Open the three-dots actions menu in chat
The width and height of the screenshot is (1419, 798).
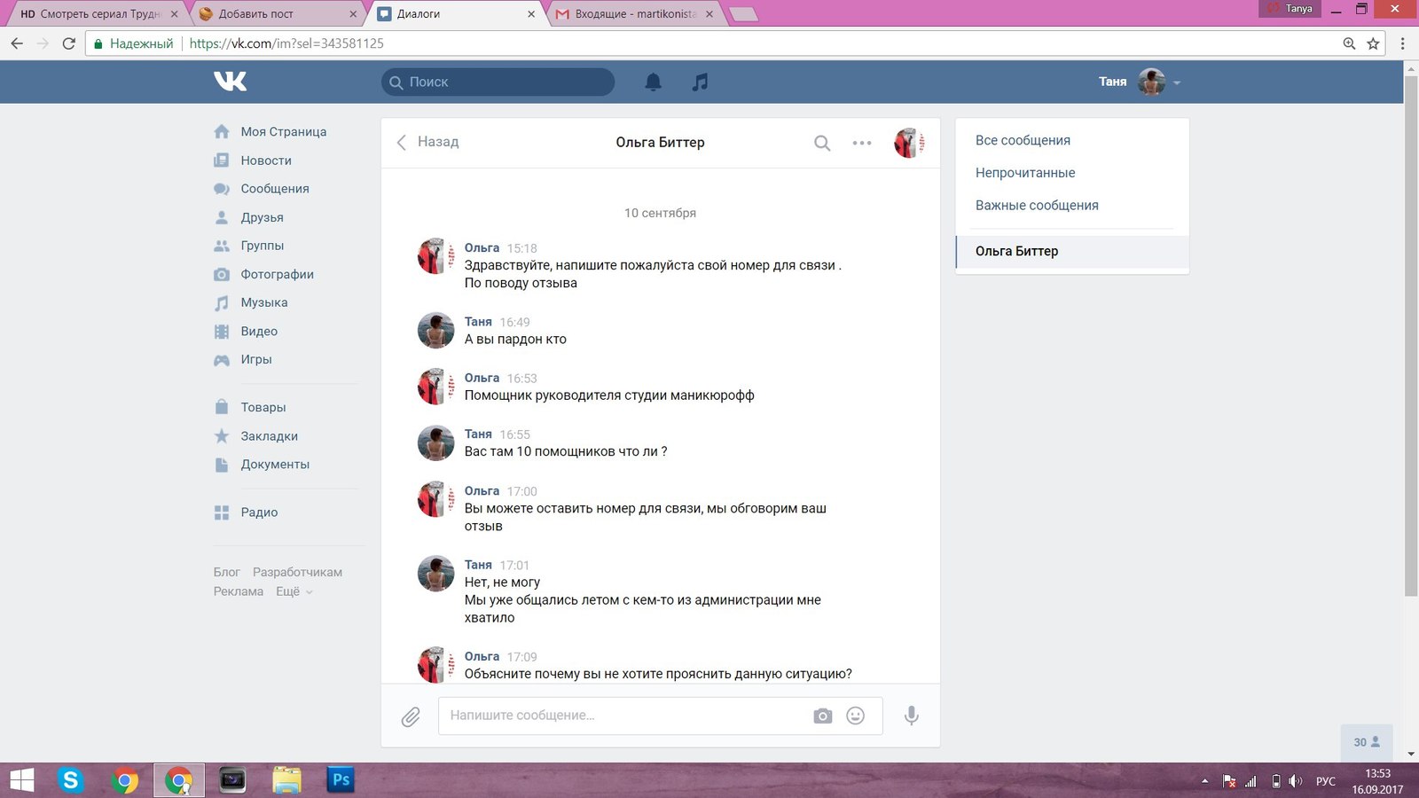pos(862,143)
